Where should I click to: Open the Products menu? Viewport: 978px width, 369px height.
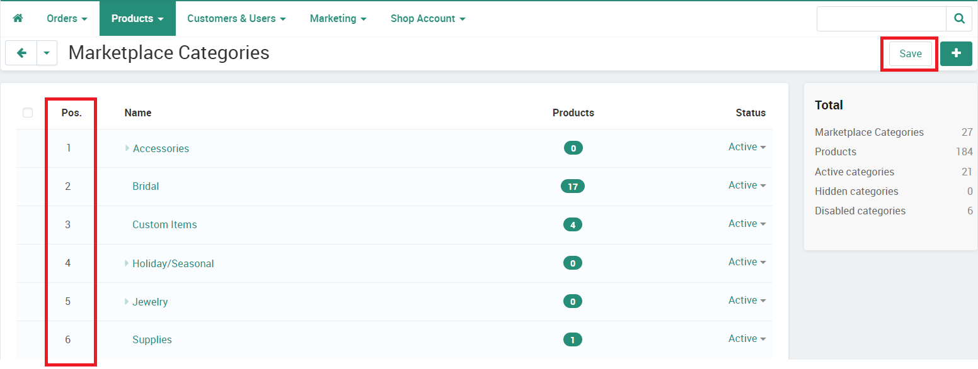pos(137,18)
